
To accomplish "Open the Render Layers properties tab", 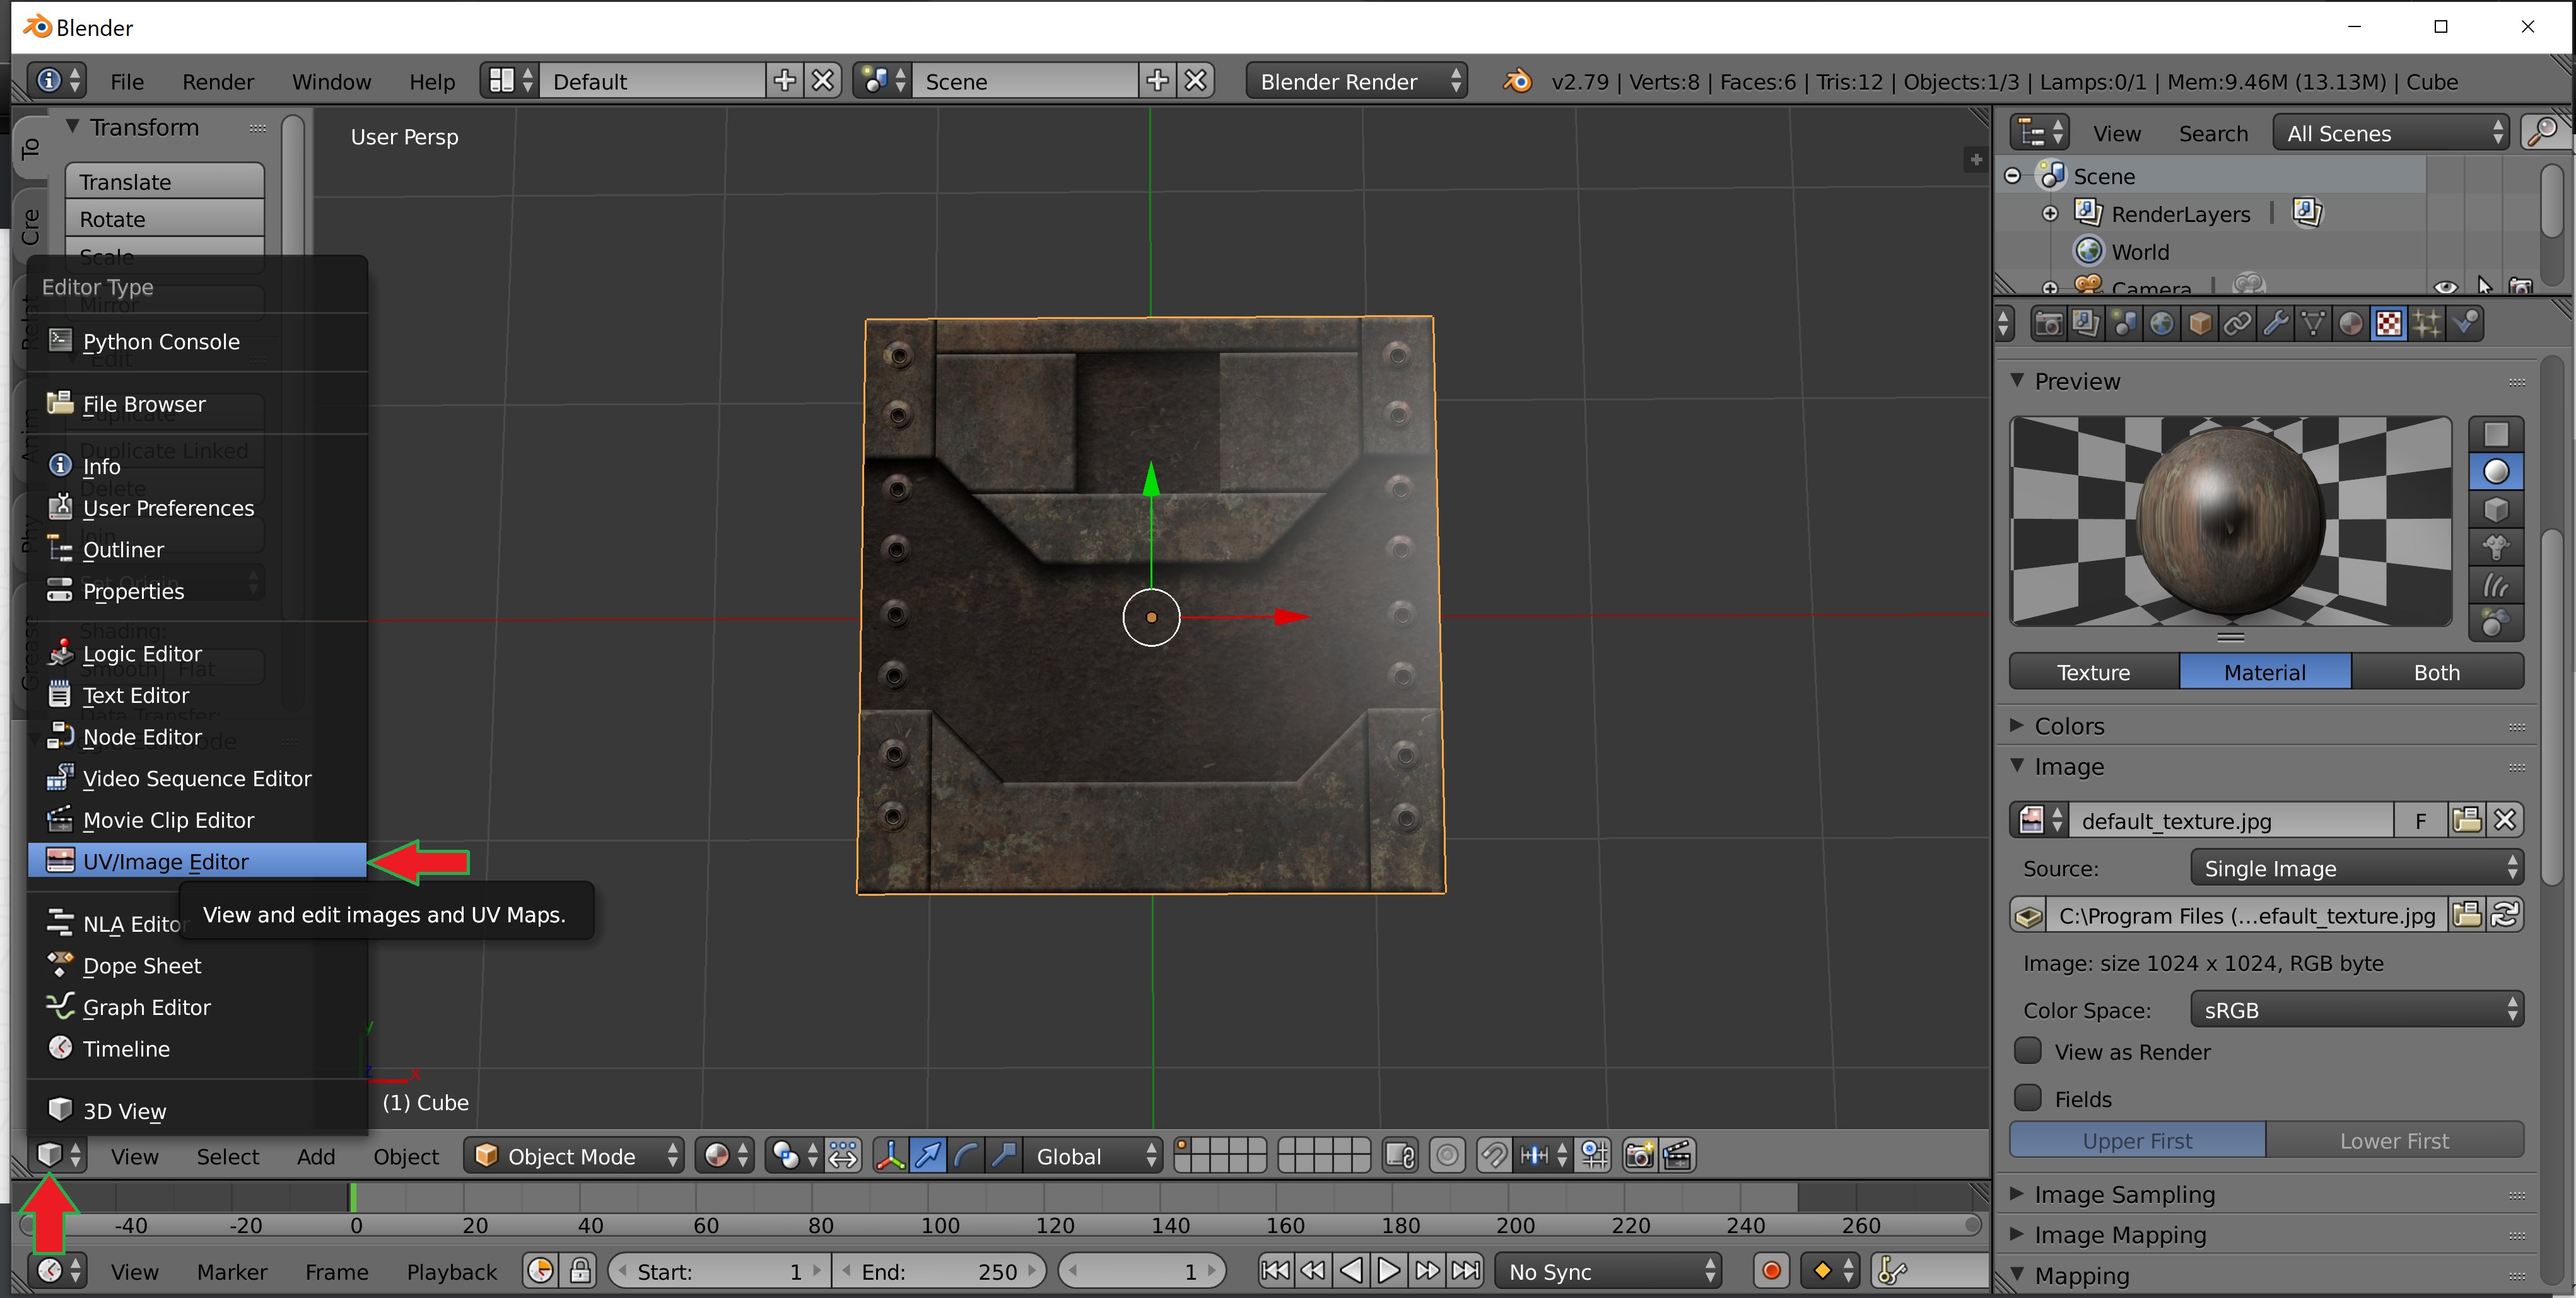I will (x=2086, y=324).
